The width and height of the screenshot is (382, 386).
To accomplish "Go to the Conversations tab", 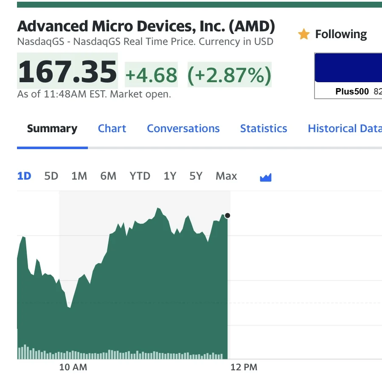I will [x=183, y=129].
